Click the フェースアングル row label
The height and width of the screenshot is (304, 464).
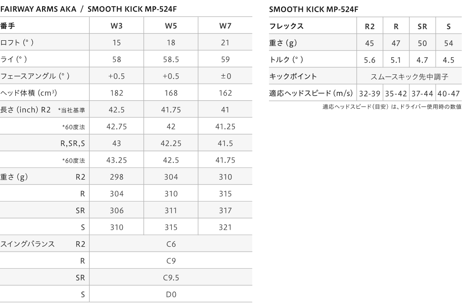coord(35,76)
